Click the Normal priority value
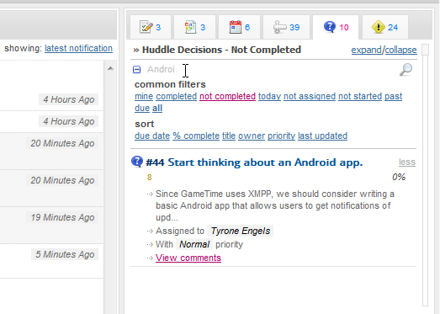Screen dimensions: 440x314 coord(194,244)
